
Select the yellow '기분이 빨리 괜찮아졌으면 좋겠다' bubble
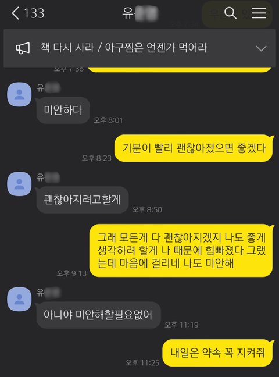(194, 148)
